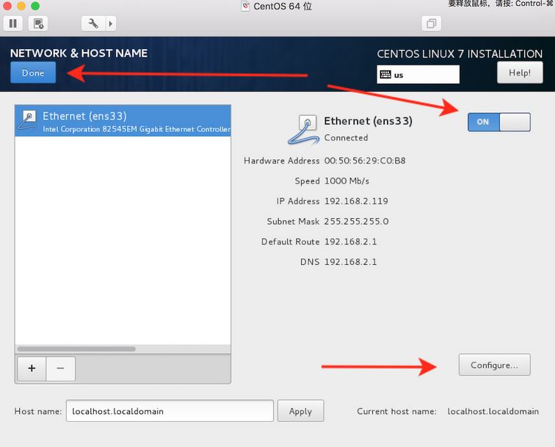555x447 pixels.
Task: Click the device list horizontal scrollbar
Action: tap(76, 349)
